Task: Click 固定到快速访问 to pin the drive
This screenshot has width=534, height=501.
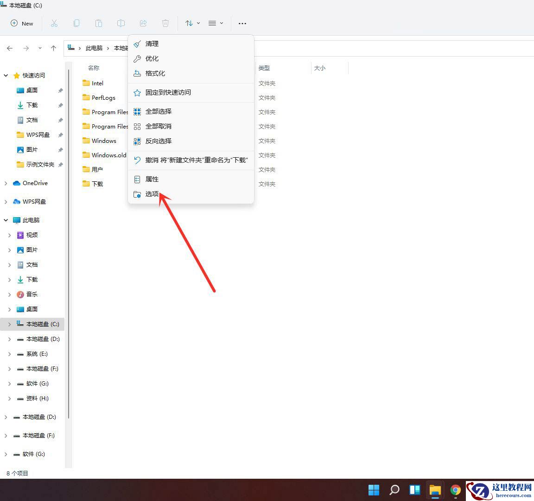Action: (168, 92)
